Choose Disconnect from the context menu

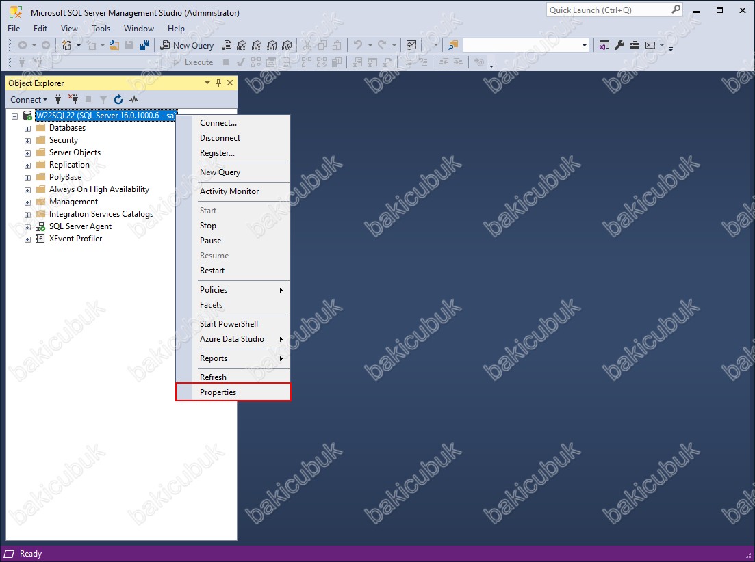click(233, 138)
